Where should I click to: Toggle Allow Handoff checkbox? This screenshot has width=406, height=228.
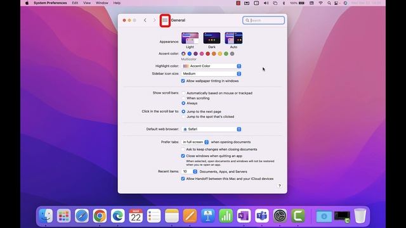pos(183,179)
